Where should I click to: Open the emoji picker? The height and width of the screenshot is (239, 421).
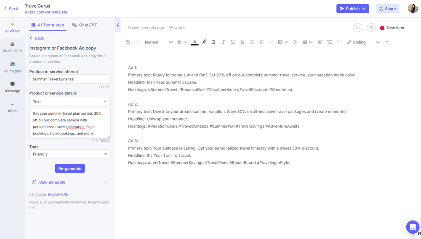(x=320, y=42)
